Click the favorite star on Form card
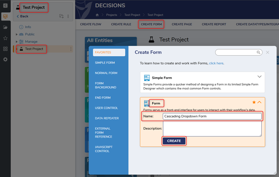 point(254,102)
